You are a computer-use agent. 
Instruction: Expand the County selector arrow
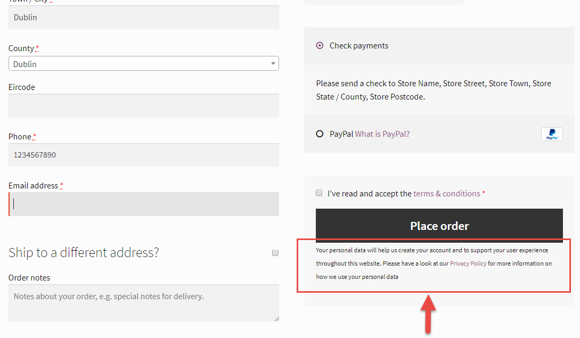click(273, 63)
